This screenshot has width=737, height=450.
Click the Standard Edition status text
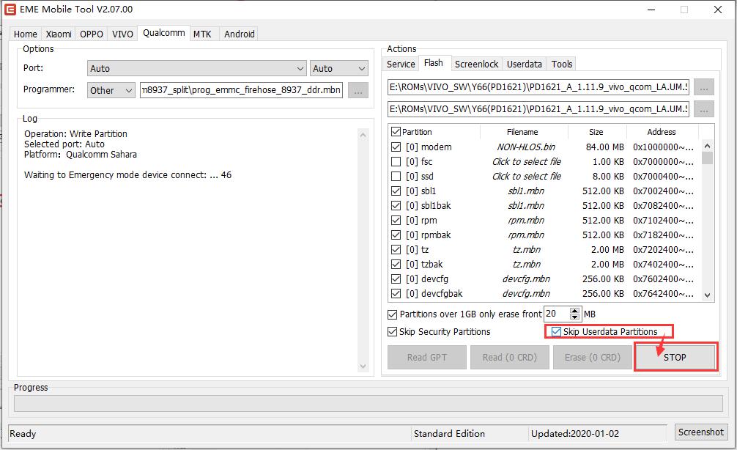point(449,434)
